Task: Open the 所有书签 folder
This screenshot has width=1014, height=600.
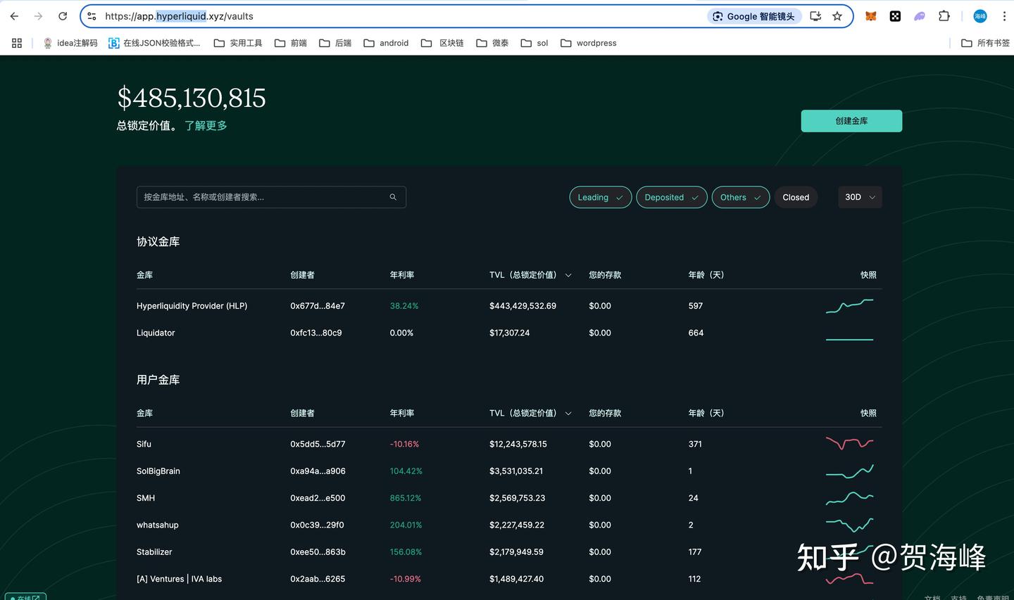Action: click(985, 43)
